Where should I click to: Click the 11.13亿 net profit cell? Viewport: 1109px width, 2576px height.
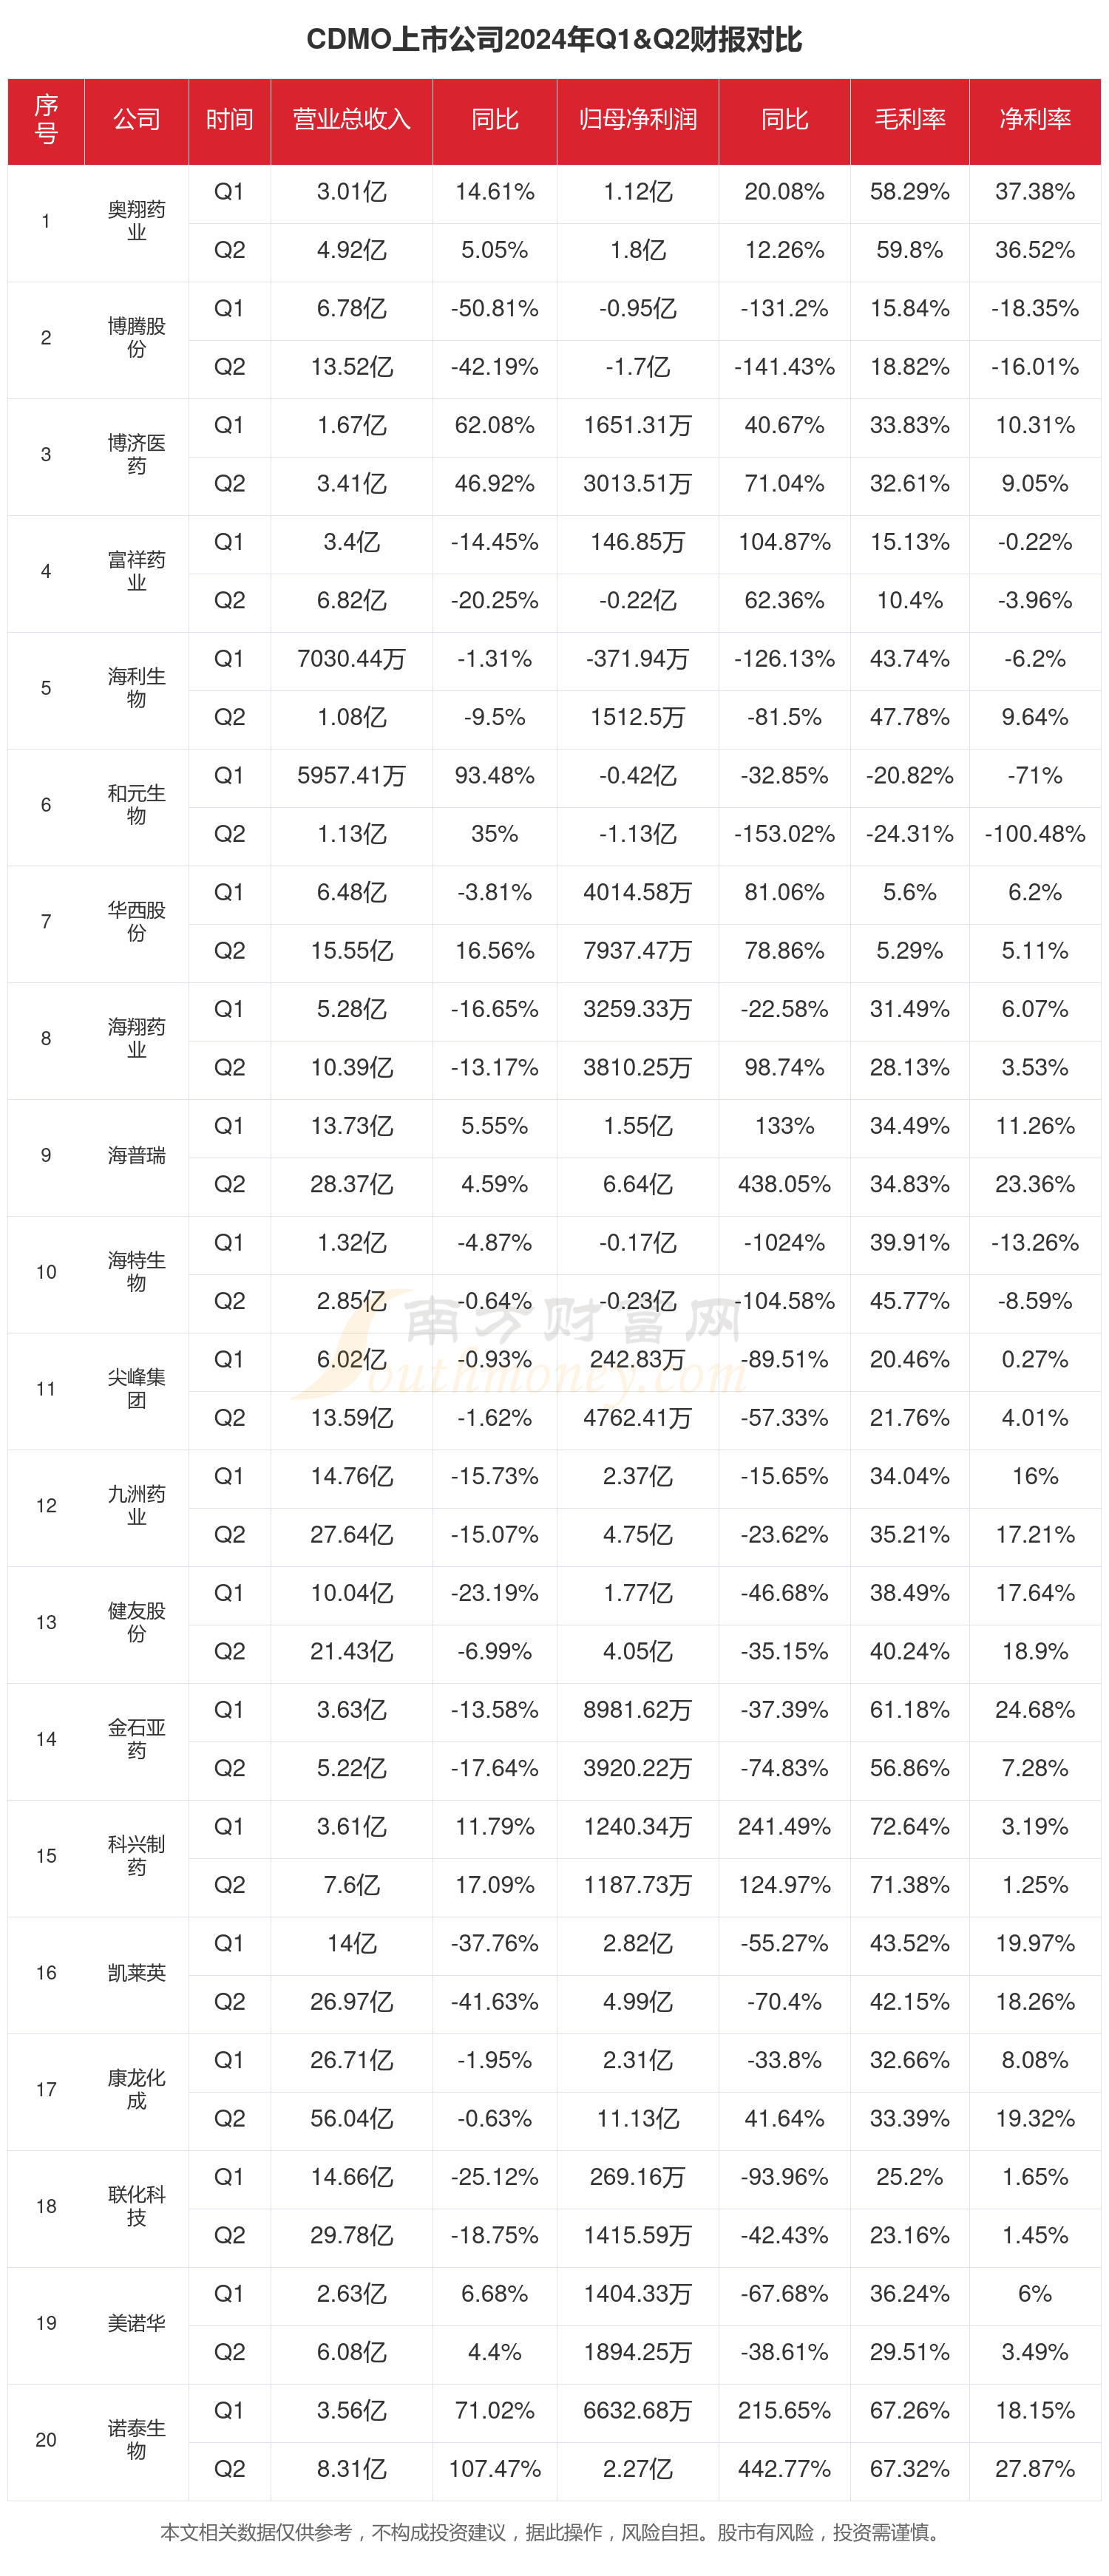[x=637, y=2118]
